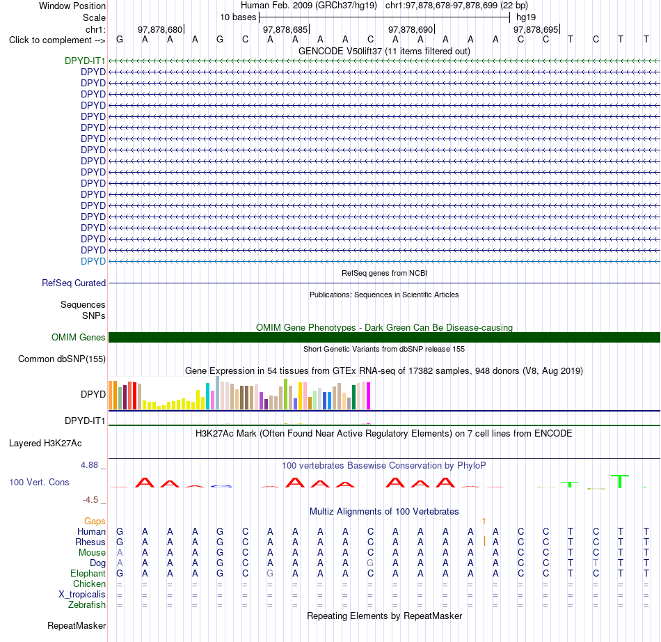Click the orange '1' gap marker
Screen dimensions: 661x642
point(484,522)
